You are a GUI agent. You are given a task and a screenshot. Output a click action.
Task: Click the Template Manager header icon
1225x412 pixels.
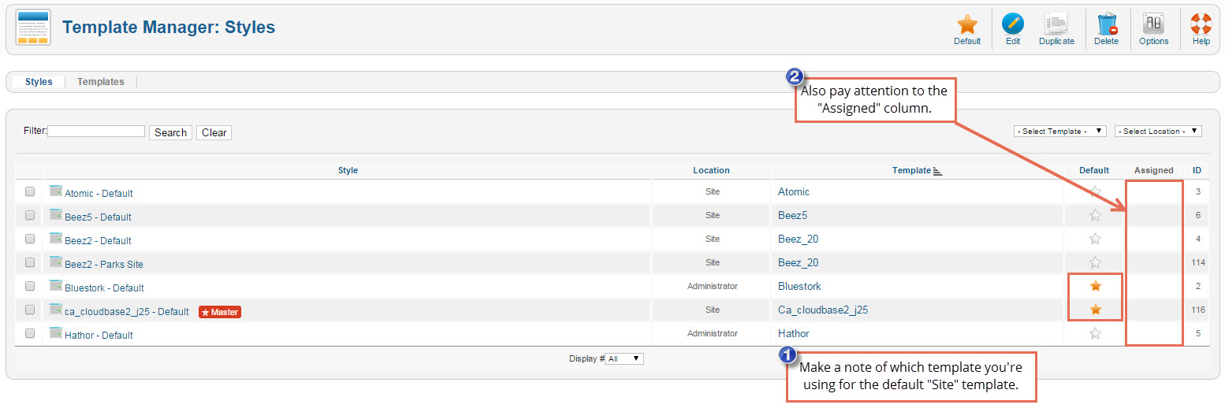pos(32,28)
